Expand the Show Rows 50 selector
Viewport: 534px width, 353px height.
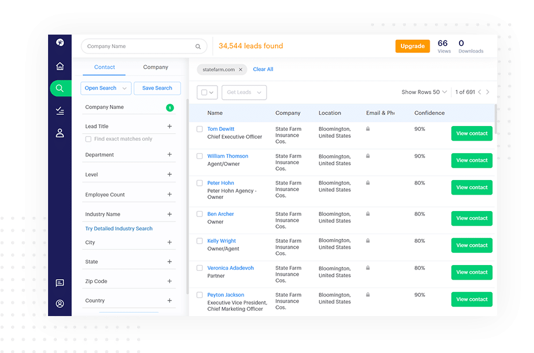tap(424, 91)
